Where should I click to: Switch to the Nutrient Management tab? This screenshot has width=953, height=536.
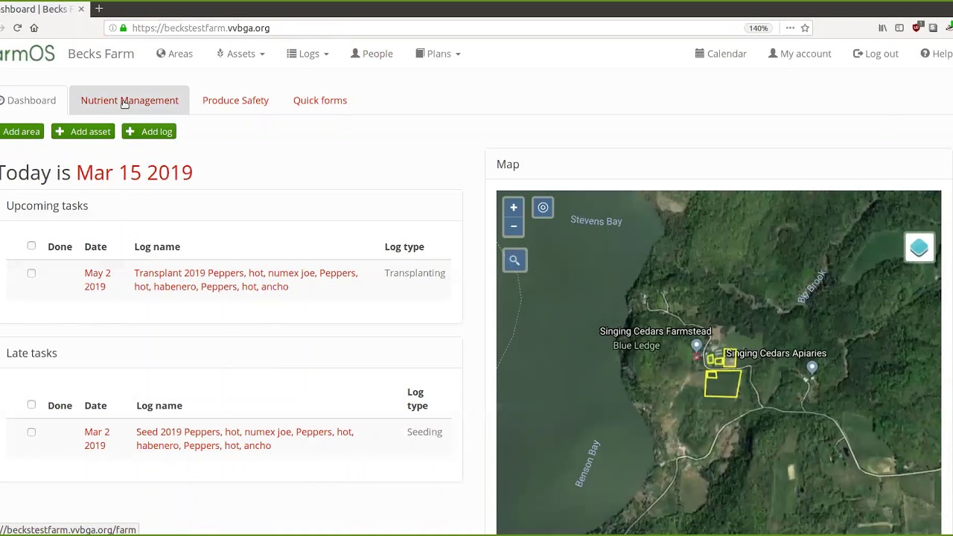coord(130,100)
